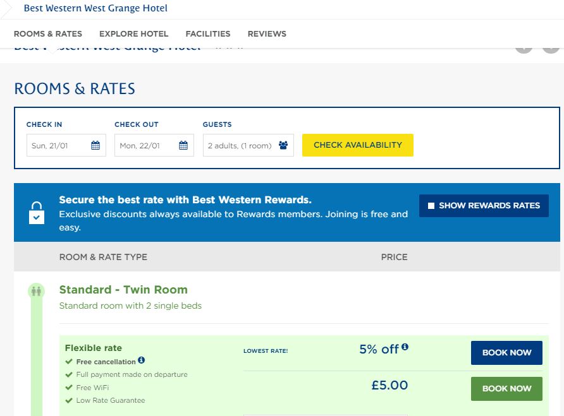Book the £5.00 rate
564x416 pixels.
(x=506, y=389)
